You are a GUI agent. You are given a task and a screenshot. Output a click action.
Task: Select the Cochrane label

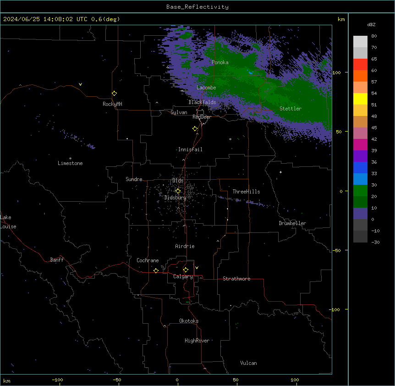click(148, 260)
